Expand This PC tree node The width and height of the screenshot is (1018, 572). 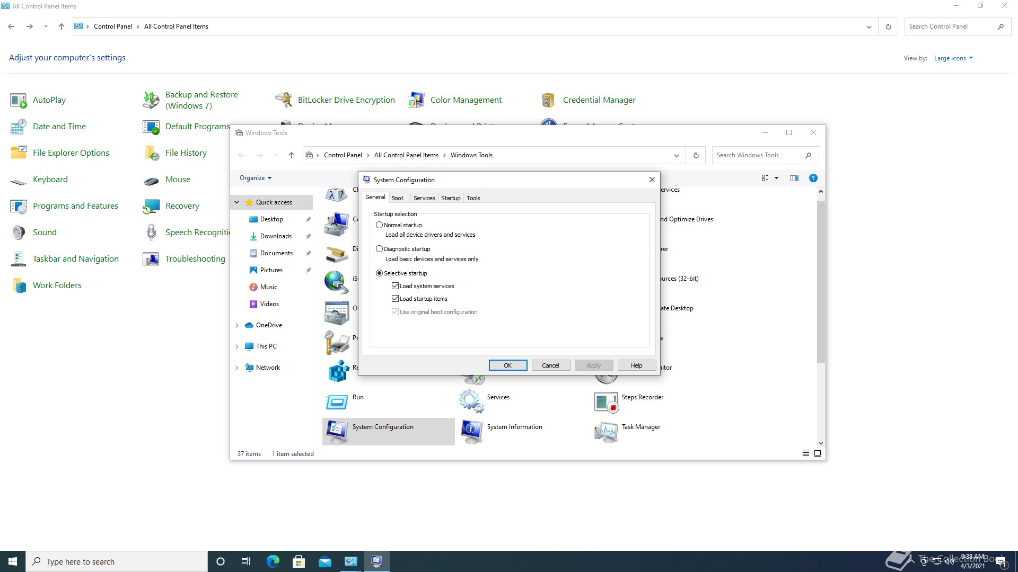tap(237, 346)
